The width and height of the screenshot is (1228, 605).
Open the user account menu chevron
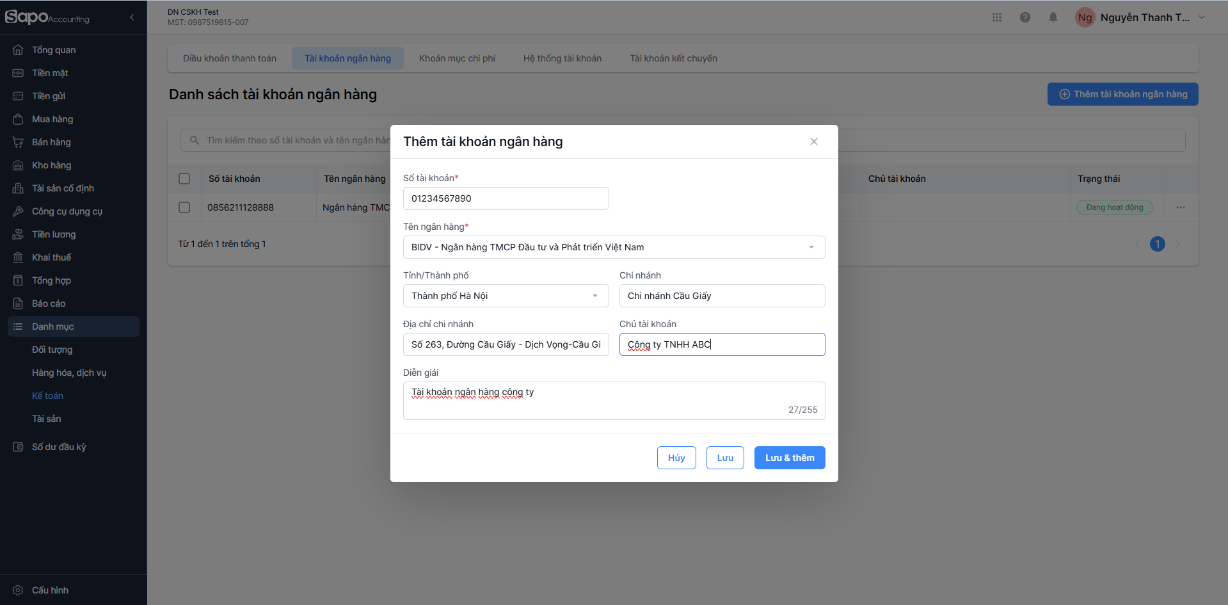pos(1201,17)
